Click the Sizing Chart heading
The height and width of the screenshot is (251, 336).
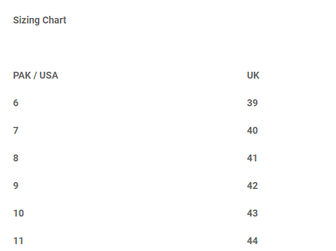(39, 21)
